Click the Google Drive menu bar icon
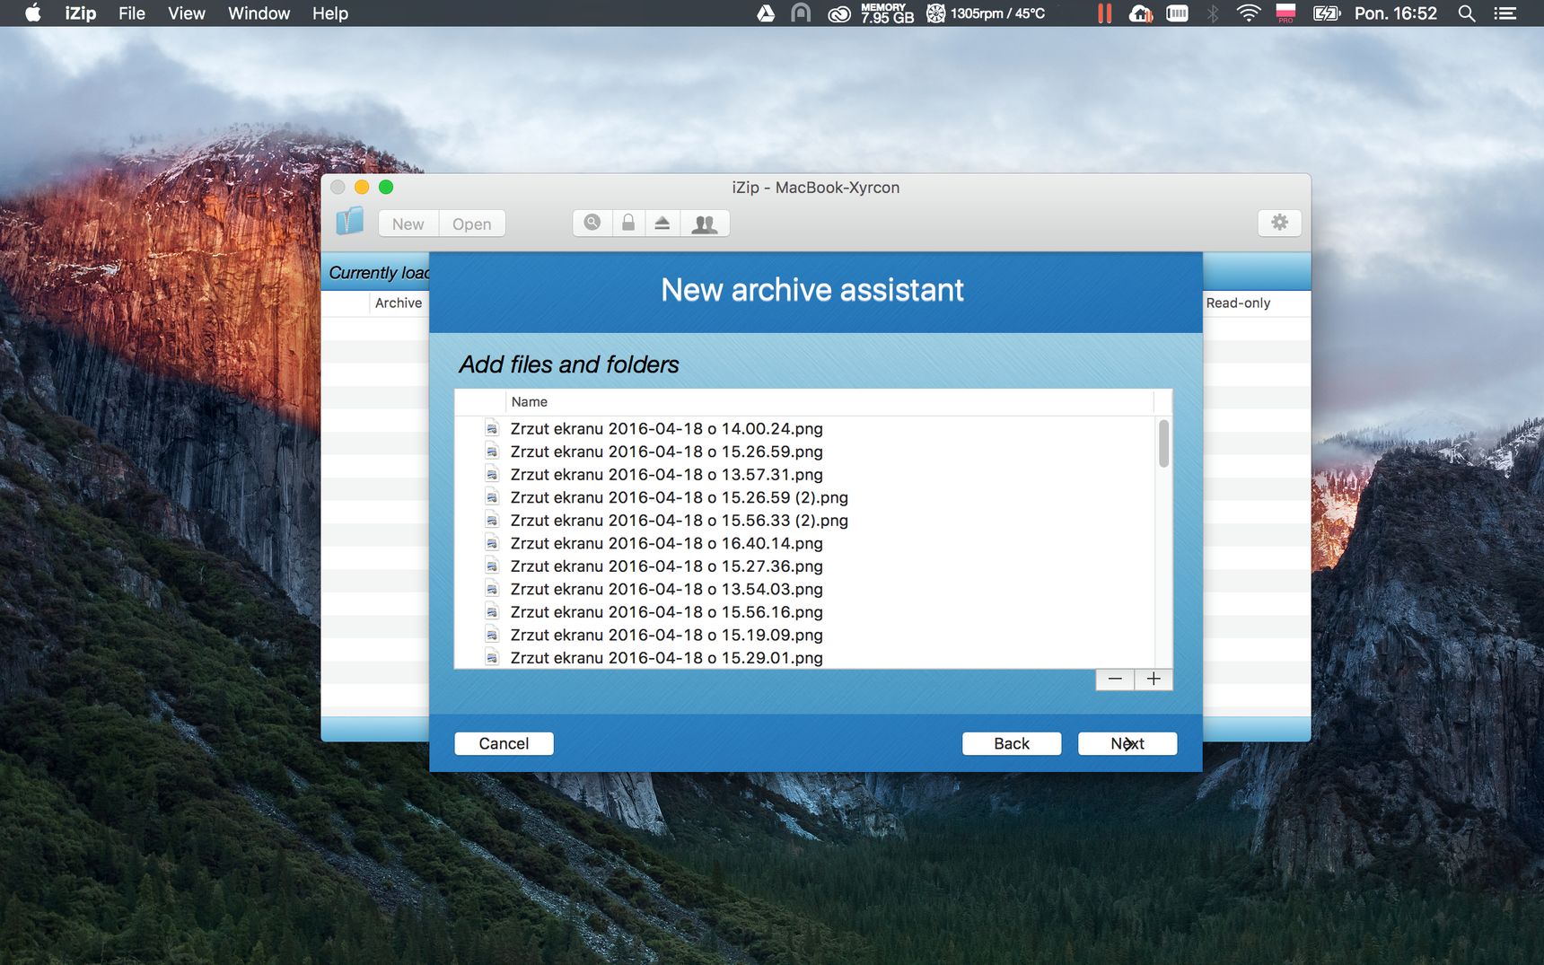1544x965 pixels. tap(766, 13)
